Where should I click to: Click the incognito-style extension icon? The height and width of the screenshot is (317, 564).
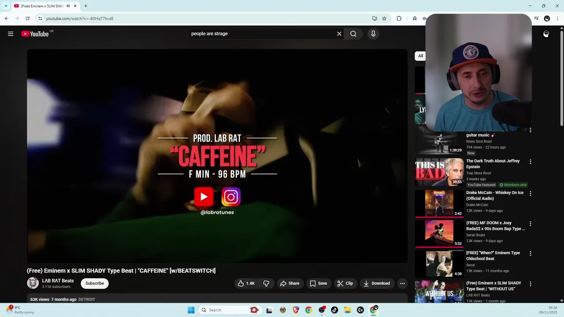pyautogui.click(x=415, y=18)
